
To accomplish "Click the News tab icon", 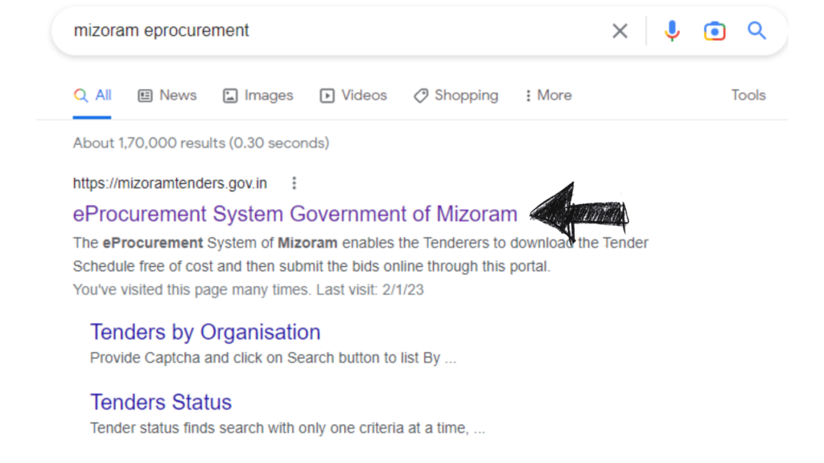I will coord(145,96).
